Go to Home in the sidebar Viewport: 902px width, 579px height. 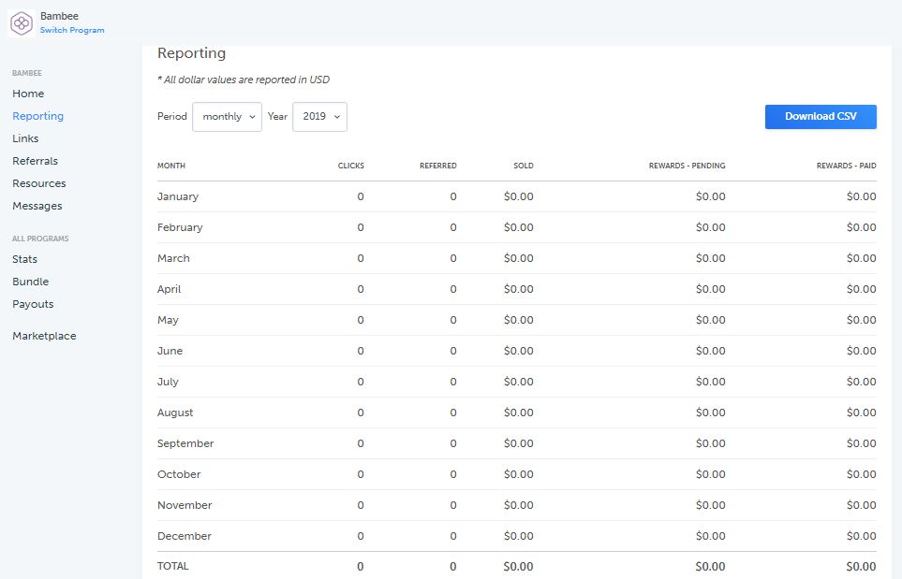[28, 94]
